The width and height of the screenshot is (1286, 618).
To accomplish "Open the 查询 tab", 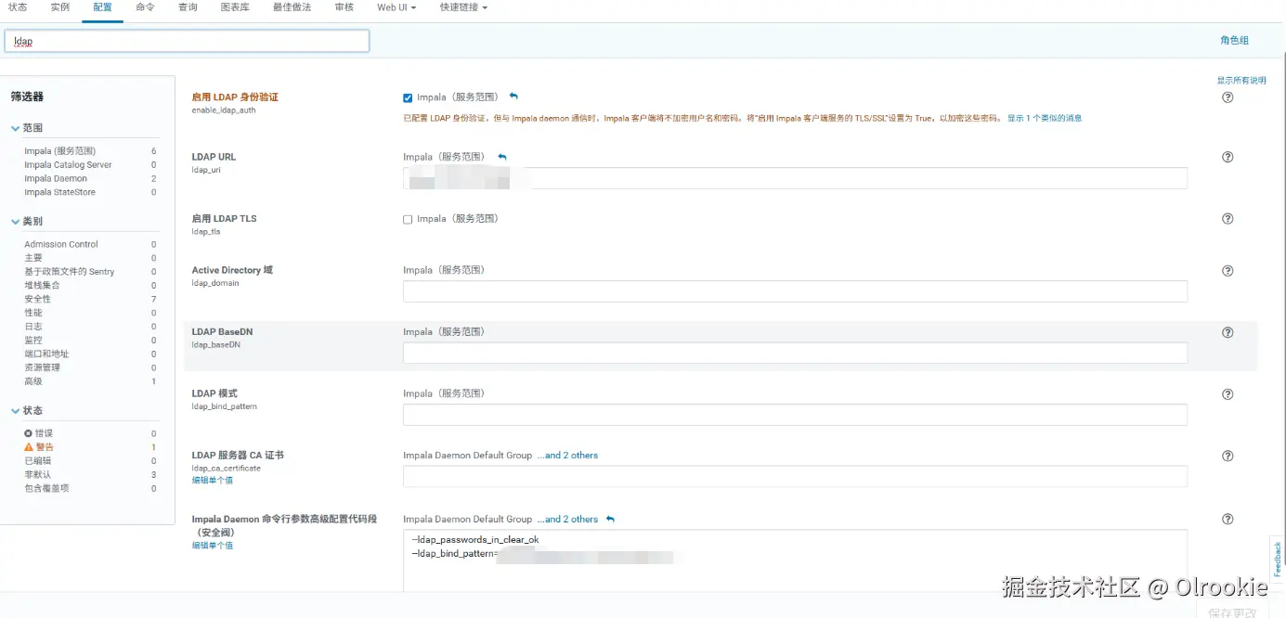I will click(x=188, y=7).
